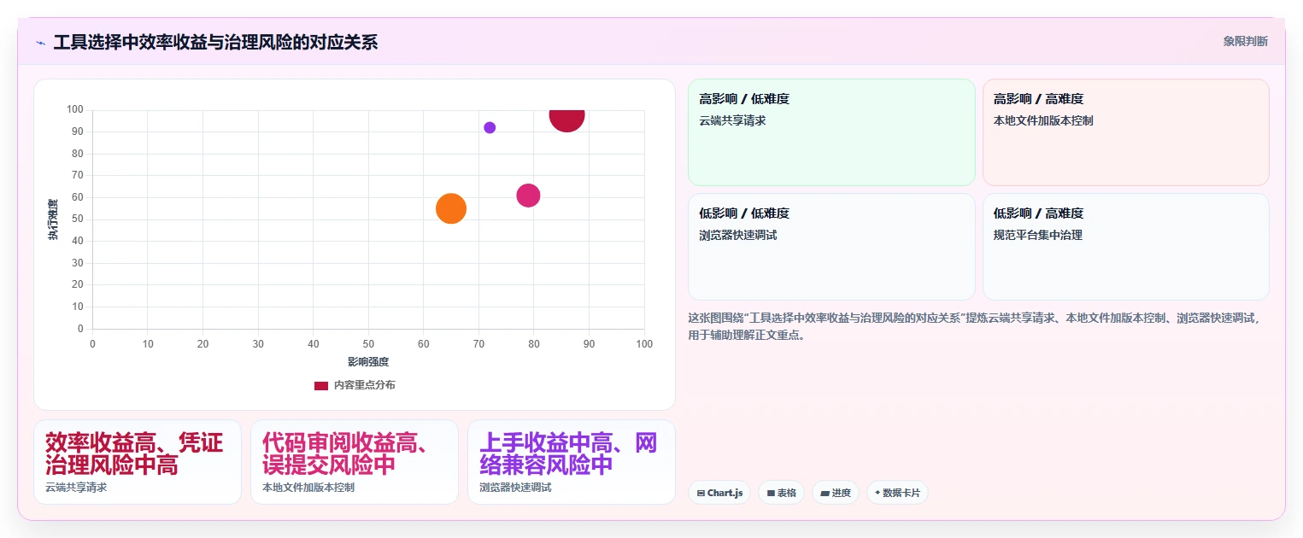This screenshot has height=538, width=1303.
Task: Open the 低影响 / 高难度 quadrant card
Action: pos(1125,247)
